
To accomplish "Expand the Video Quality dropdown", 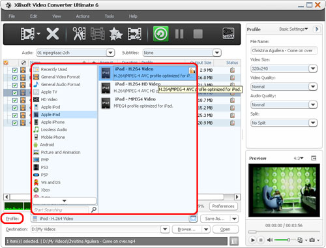I will click(x=313, y=87).
